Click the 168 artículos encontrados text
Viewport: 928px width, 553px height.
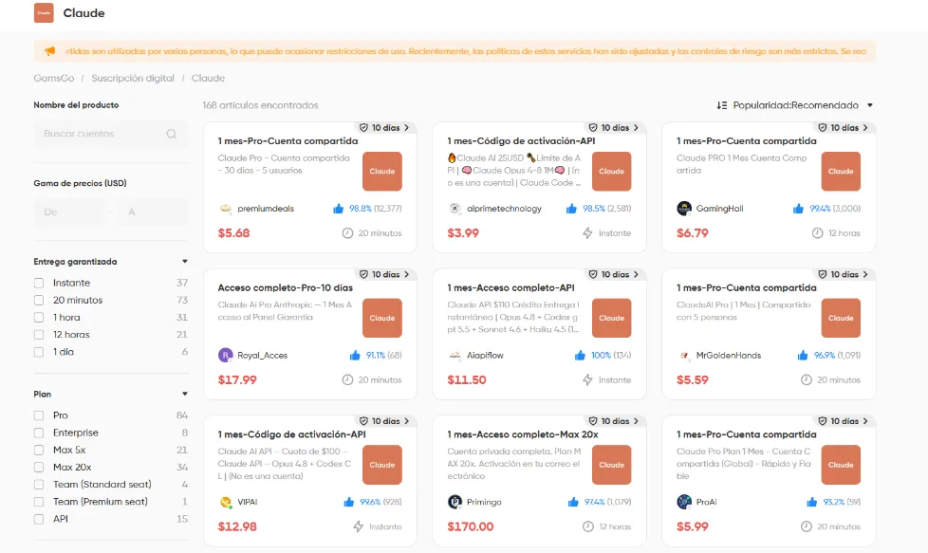pos(260,105)
